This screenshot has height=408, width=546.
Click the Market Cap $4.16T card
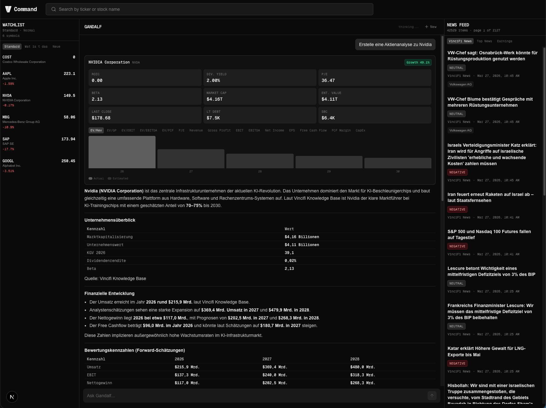pyautogui.click(x=260, y=97)
